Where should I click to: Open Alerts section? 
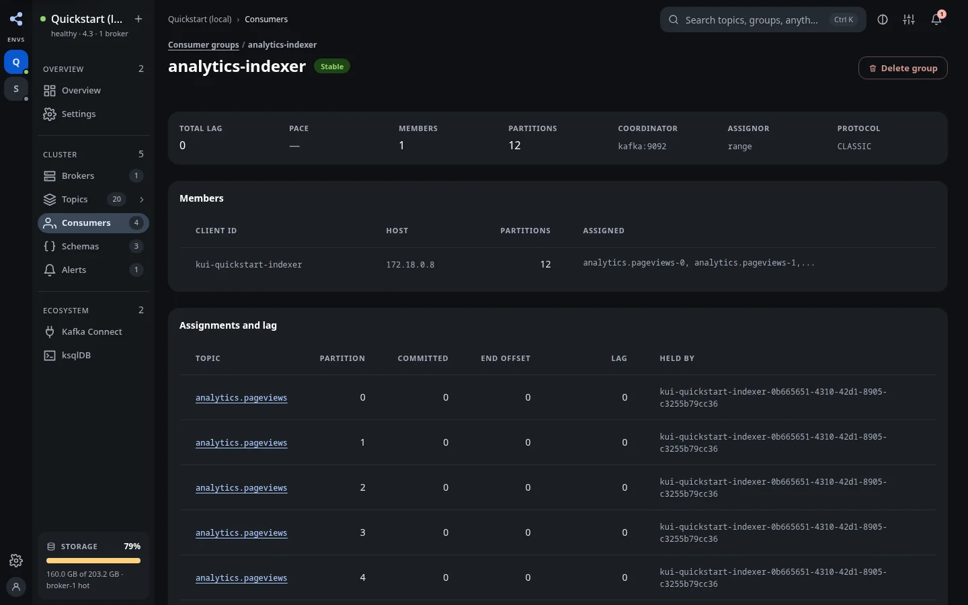pyautogui.click(x=93, y=270)
